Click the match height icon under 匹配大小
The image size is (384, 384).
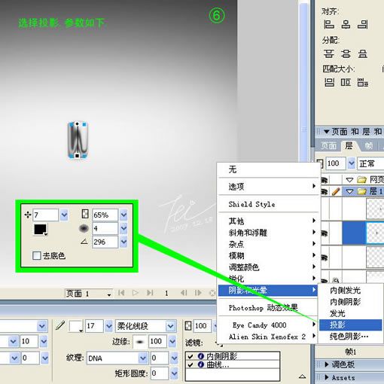pyautogui.click(x=346, y=82)
